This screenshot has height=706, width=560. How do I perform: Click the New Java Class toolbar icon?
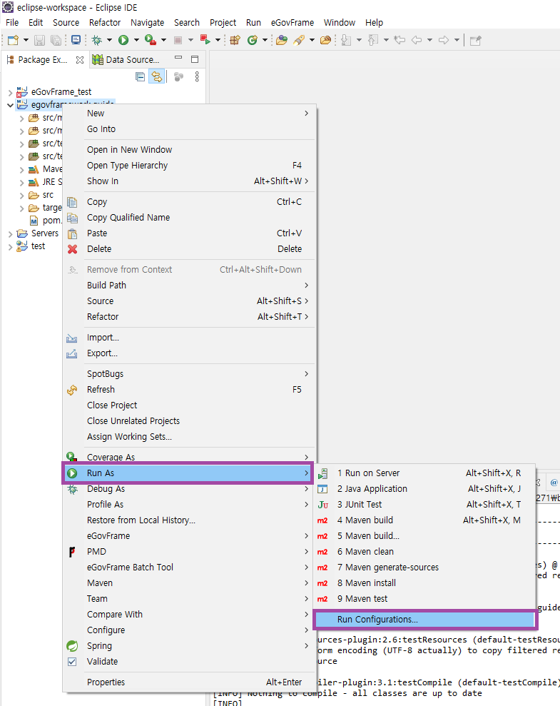253,40
